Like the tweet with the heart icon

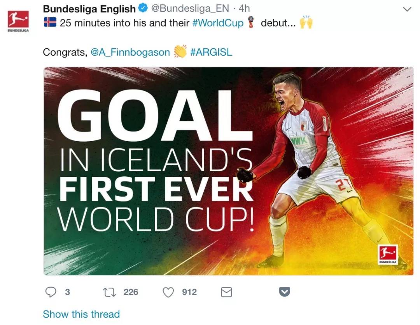coord(168,292)
